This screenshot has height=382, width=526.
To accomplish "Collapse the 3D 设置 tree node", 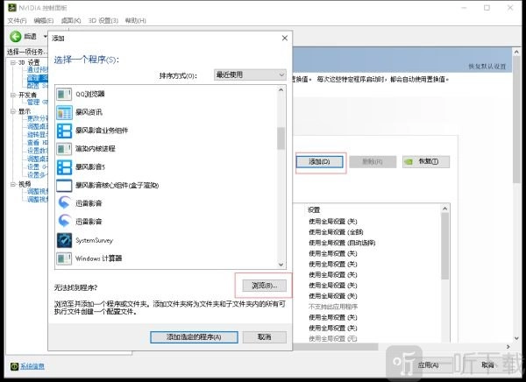I will pos(12,62).
